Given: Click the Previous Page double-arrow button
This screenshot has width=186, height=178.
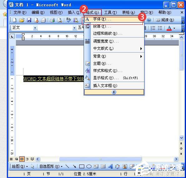Looking at the screenshot, I should (181, 143).
